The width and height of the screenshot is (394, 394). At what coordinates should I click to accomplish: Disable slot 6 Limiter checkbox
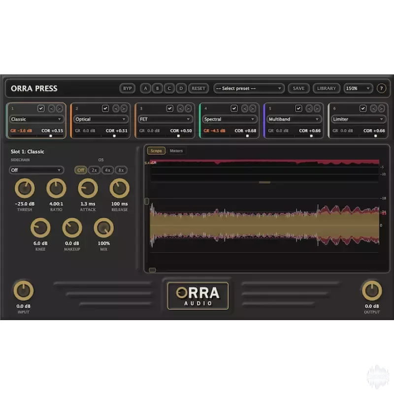363,108
